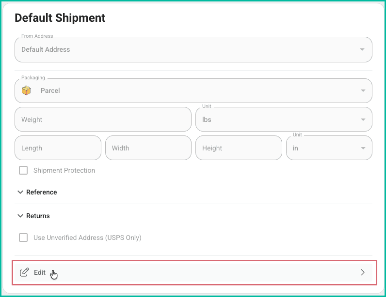Click the Shipment Protection label text

[x=64, y=170]
